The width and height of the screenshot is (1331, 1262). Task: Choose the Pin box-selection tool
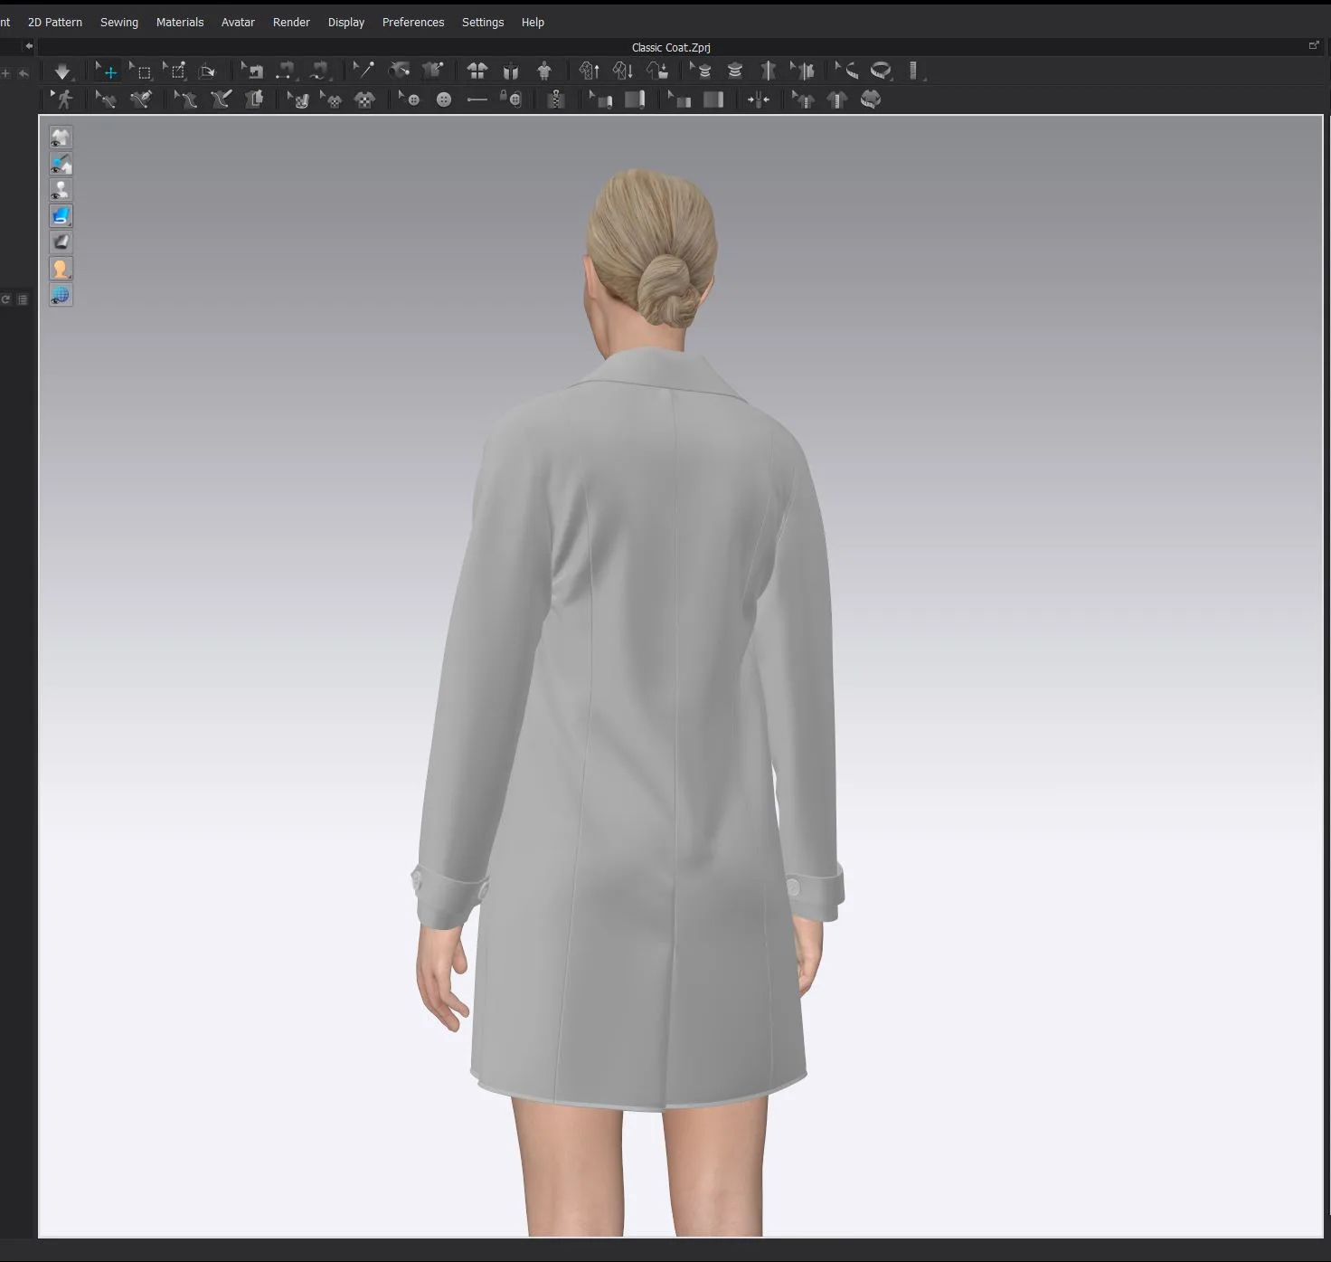[175, 71]
